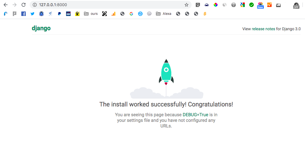The width and height of the screenshot is (305, 165).
Task: Open the black square P bookmark
Action: (x=104, y=14)
